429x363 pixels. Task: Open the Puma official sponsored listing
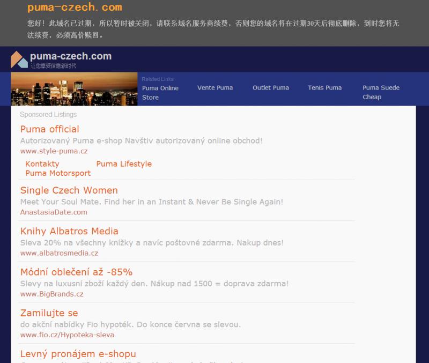[x=49, y=129]
